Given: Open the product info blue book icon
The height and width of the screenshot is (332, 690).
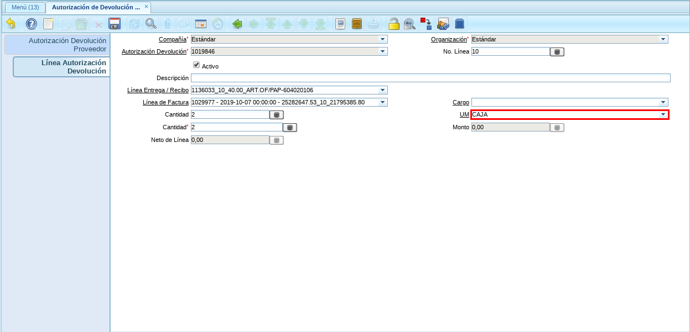Looking at the screenshot, I should pos(459,24).
